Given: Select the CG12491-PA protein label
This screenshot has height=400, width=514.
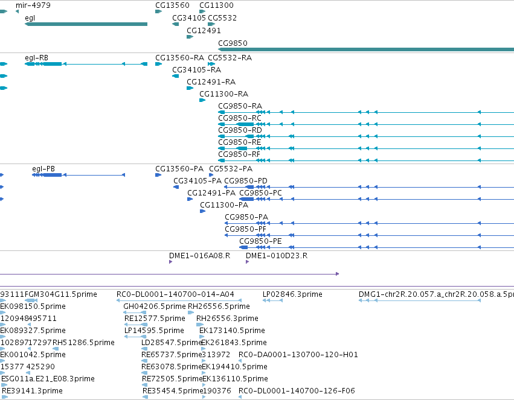Looking at the screenshot, I should pos(211,193).
